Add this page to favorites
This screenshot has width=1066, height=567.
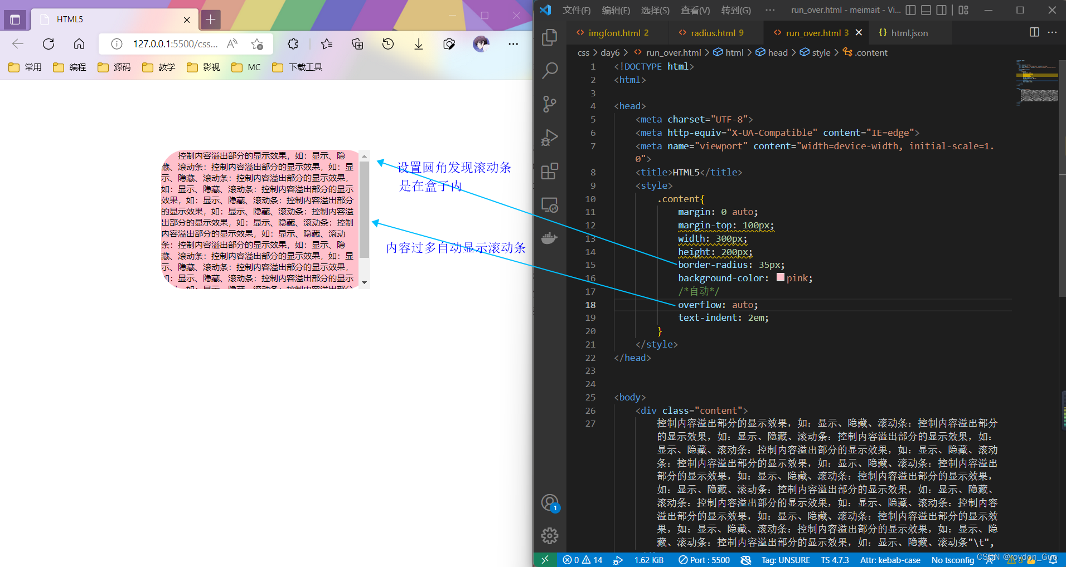point(257,44)
